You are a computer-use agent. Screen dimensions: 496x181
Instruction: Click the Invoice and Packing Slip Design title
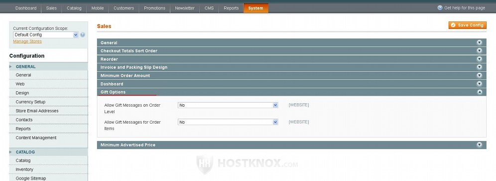click(134, 67)
